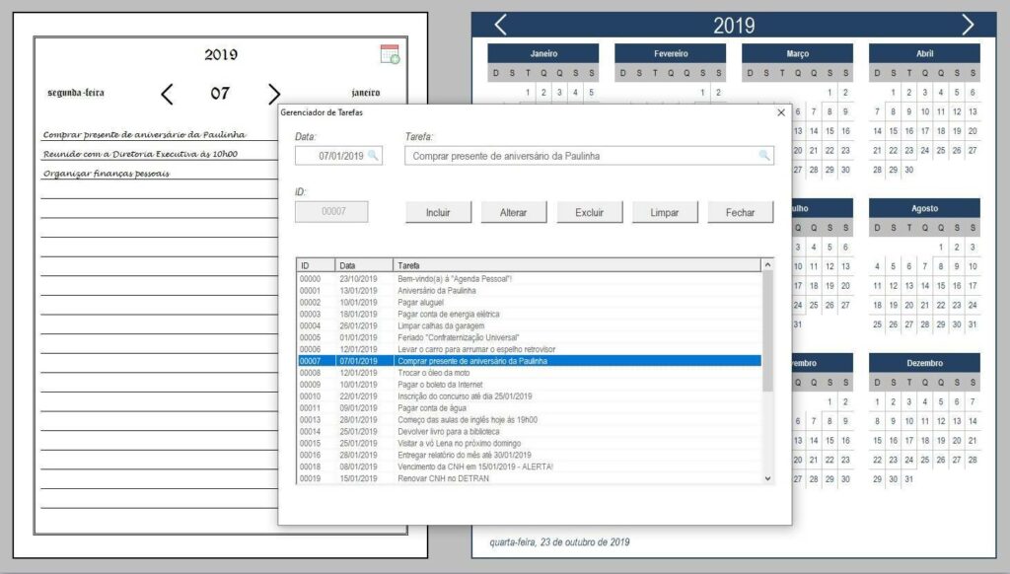
Task: Click the Fechar button
Action: 740,212
